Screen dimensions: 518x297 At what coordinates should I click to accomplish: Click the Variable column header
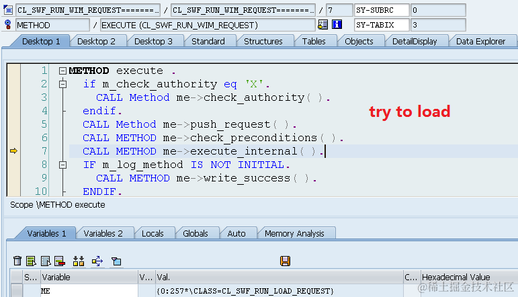[89, 277]
